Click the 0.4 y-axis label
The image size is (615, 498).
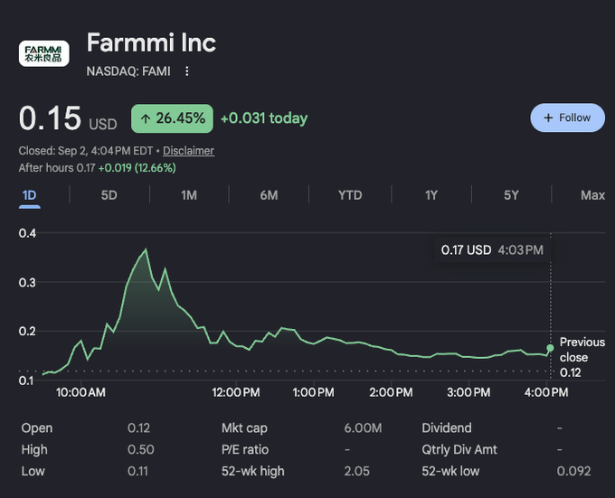point(27,233)
